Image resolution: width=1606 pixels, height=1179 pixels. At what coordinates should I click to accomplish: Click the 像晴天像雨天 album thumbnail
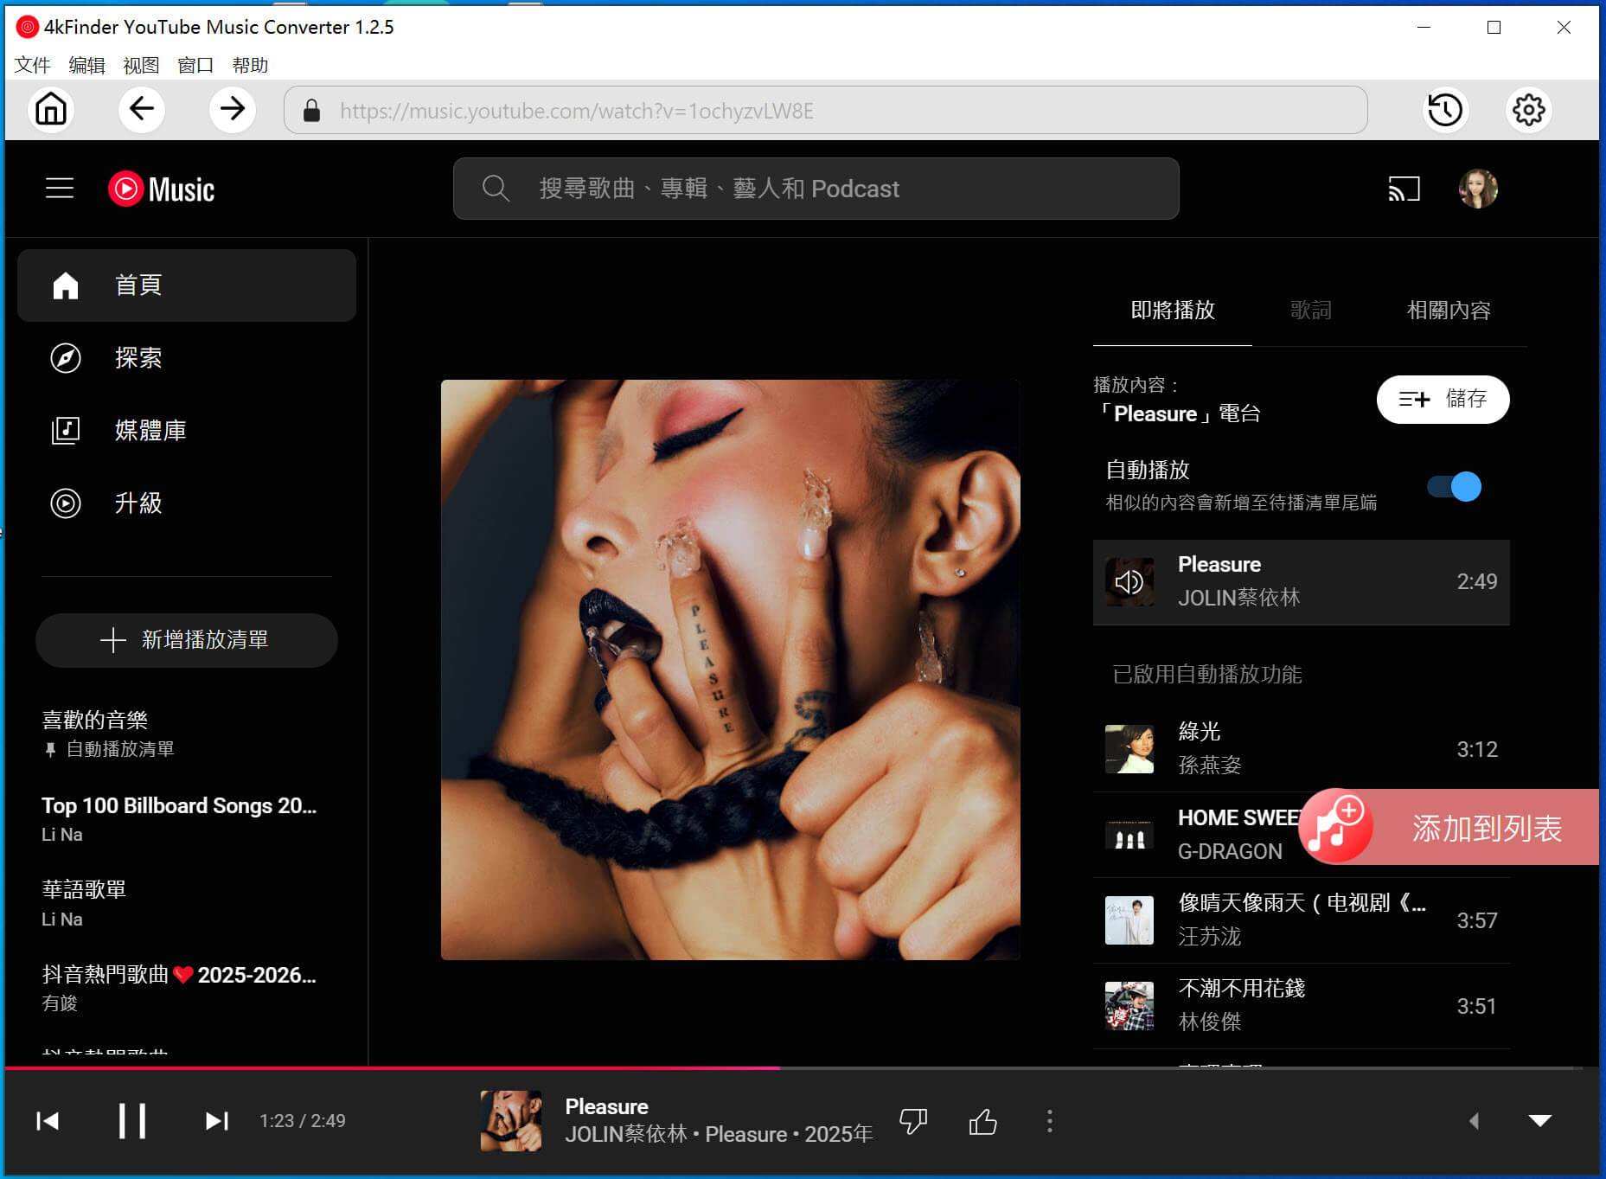[1129, 920]
